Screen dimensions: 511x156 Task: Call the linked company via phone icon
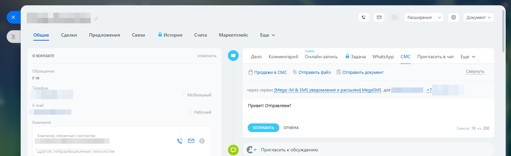[x=180, y=141]
